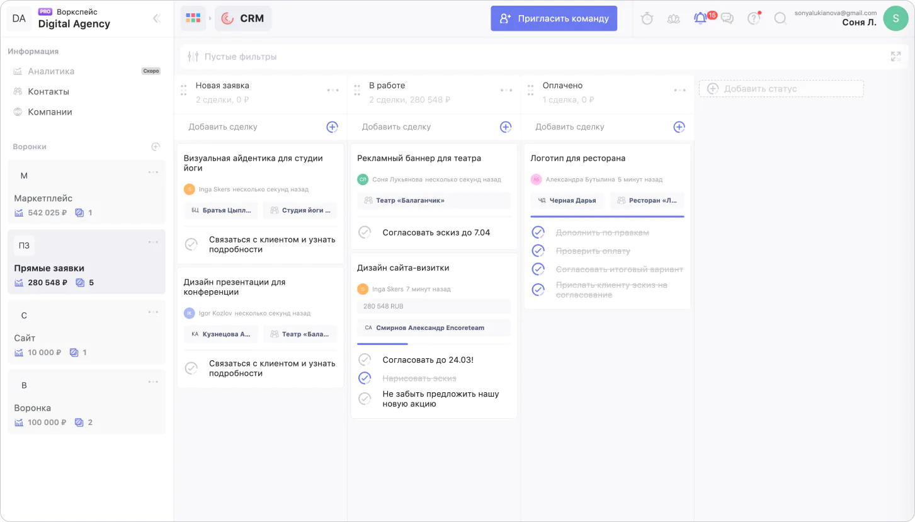Image resolution: width=915 pixels, height=522 pixels.
Task: Uncheck task Нарисовать эскиз
Action: [x=365, y=378]
